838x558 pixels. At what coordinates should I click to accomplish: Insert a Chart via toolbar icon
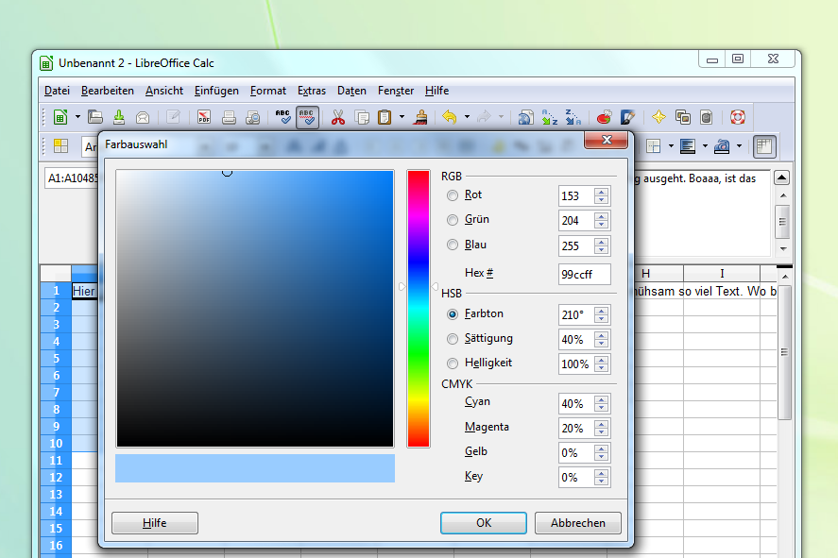click(604, 117)
